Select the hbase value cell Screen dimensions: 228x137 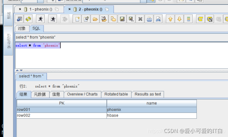click(x=152, y=115)
